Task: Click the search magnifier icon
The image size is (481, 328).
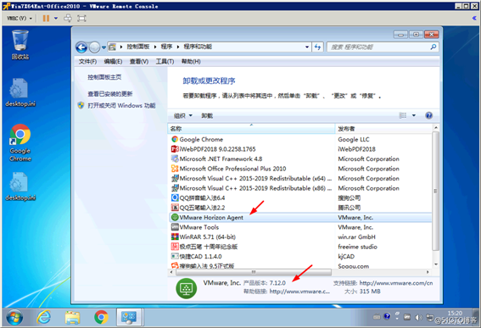Action: [x=433, y=47]
